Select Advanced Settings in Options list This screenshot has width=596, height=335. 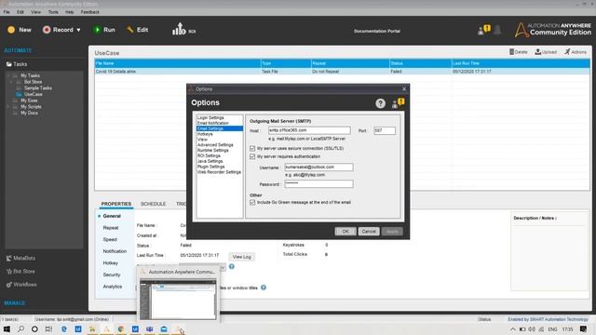215,145
